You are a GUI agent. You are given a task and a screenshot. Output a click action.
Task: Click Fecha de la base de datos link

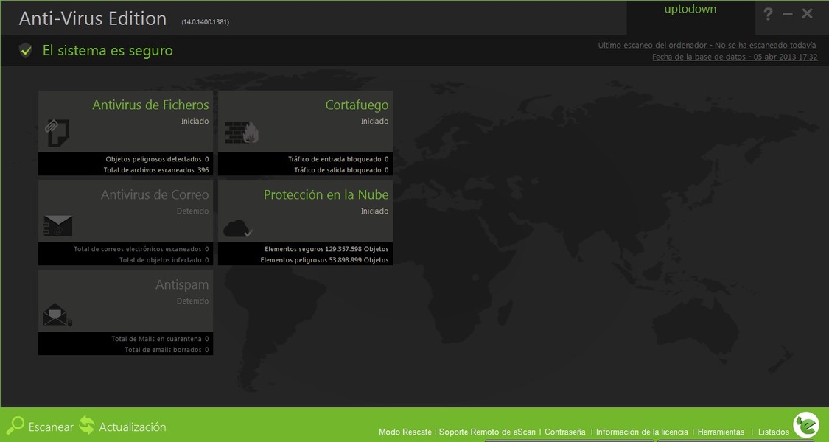(734, 57)
